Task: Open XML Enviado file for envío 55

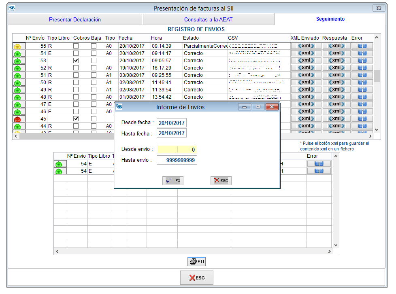Action: tap(306, 46)
